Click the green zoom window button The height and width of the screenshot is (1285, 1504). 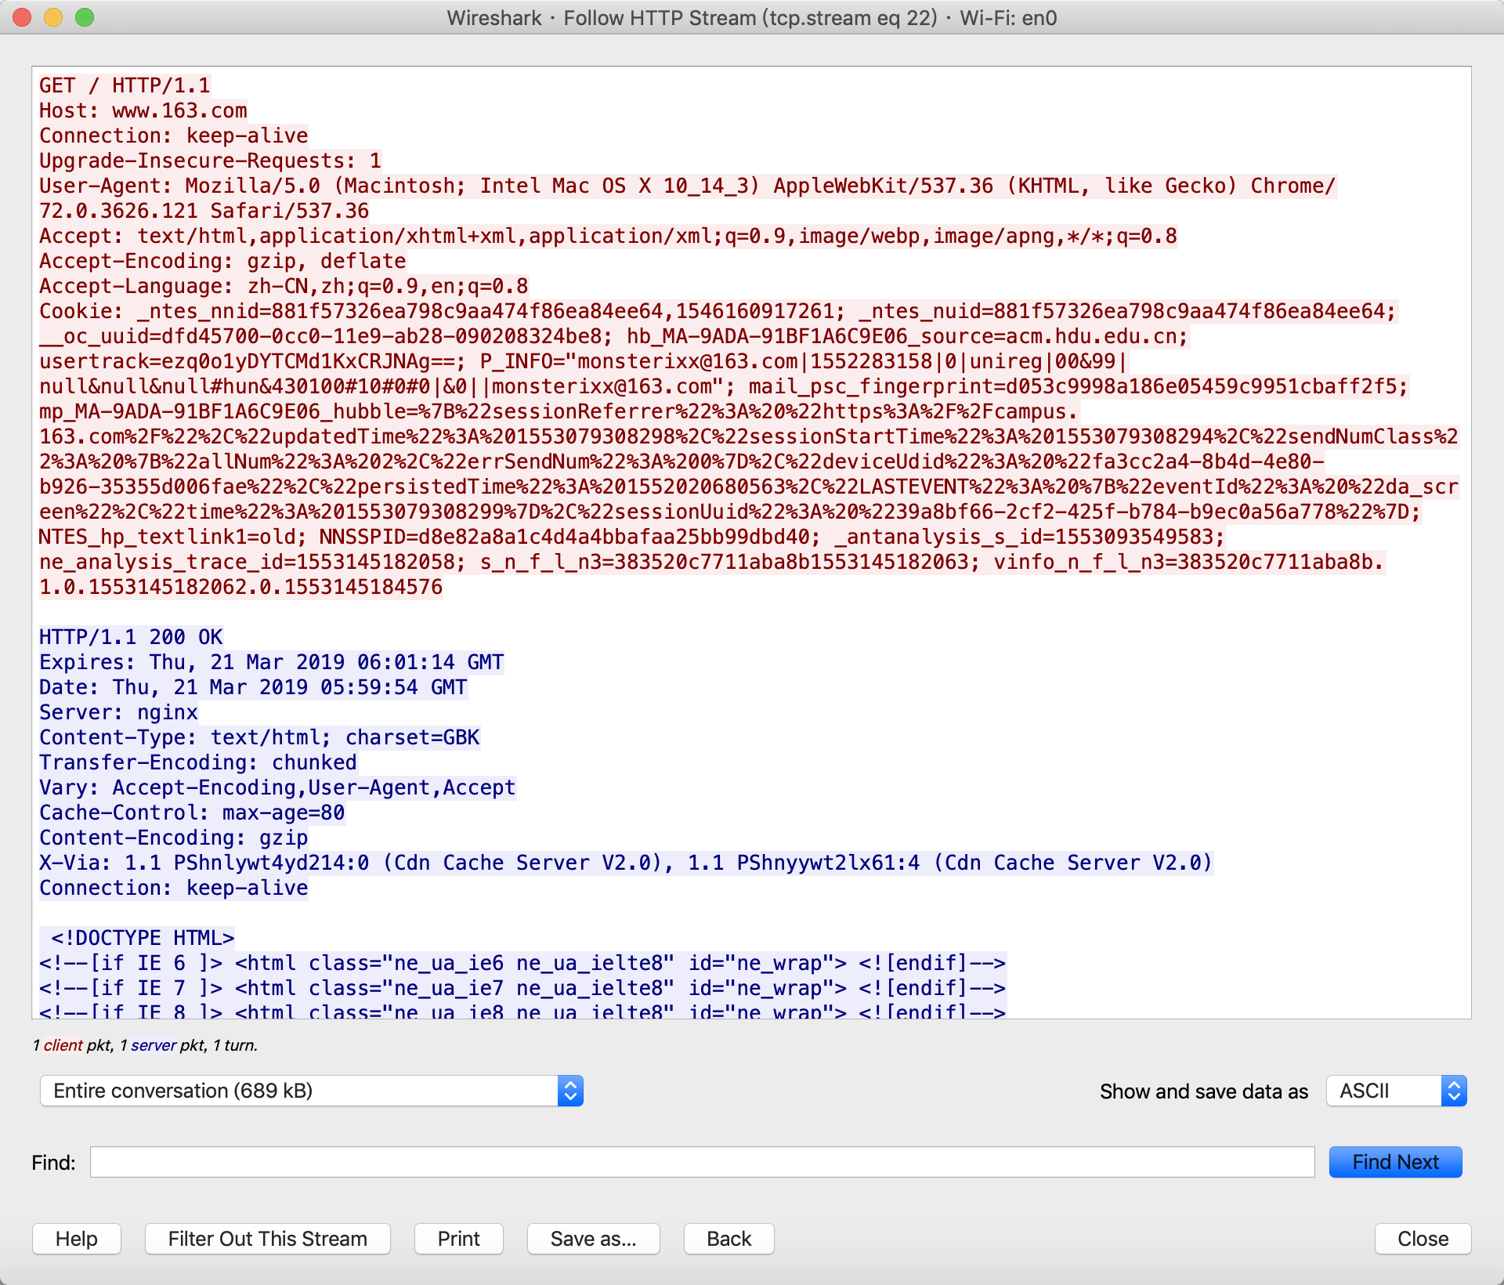click(85, 17)
